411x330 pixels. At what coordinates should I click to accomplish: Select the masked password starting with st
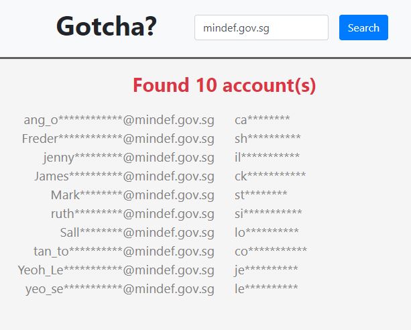pyautogui.click(x=261, y=195)
